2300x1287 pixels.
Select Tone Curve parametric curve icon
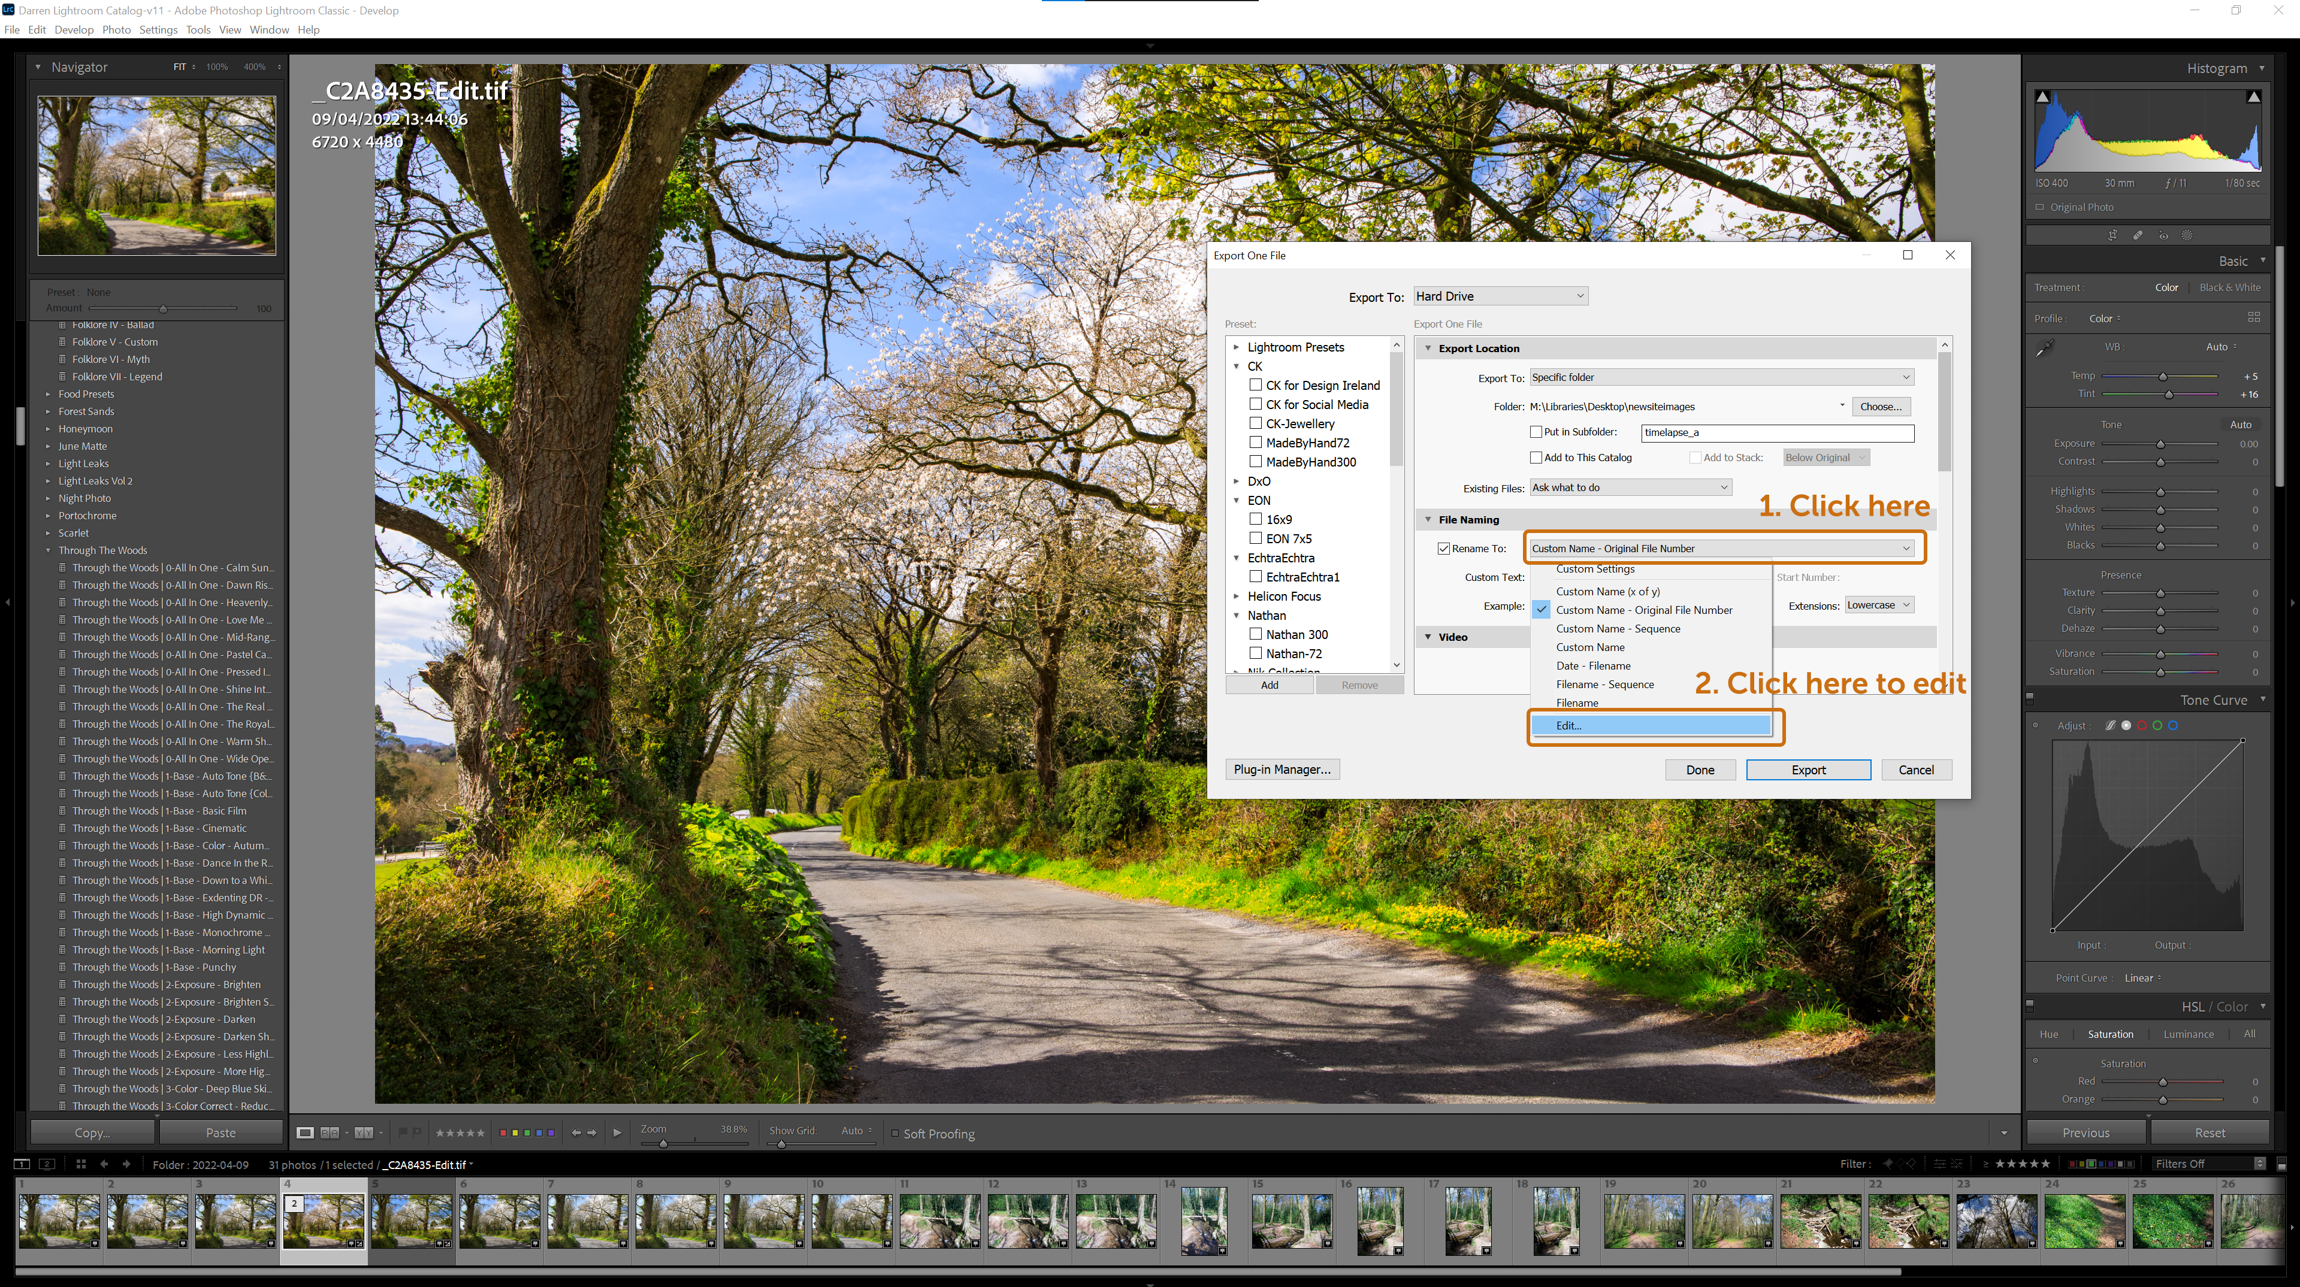(2110, 726)
